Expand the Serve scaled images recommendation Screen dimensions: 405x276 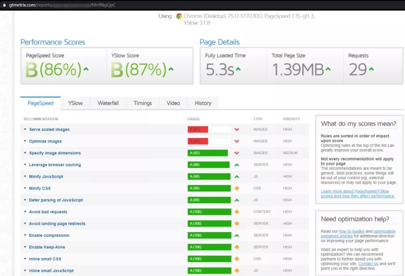pyautogui.click(x=49, y=130)
